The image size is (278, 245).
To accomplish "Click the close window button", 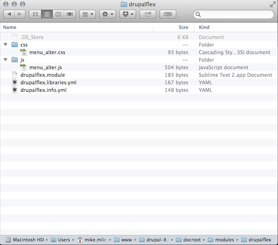I will coord(6,4).
